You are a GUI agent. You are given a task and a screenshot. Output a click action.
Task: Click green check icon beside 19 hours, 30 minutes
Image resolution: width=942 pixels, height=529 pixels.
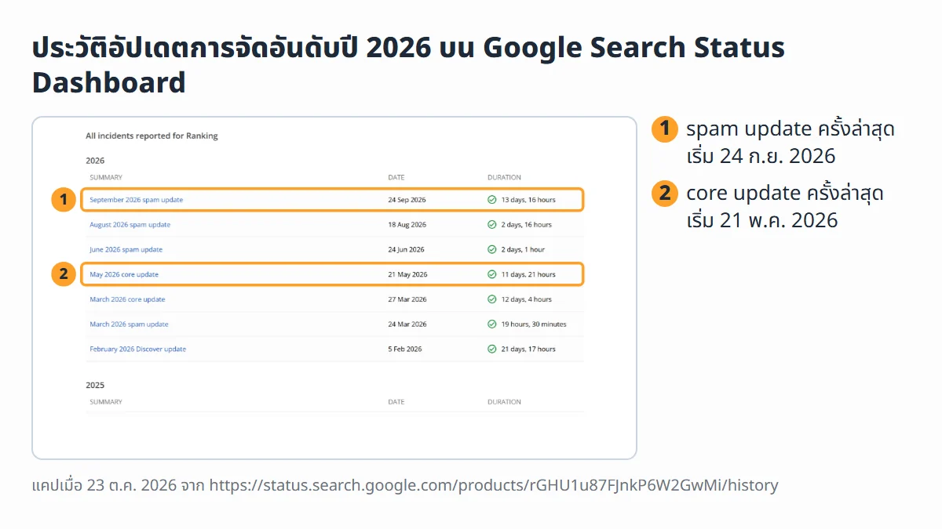coord(492,324)
